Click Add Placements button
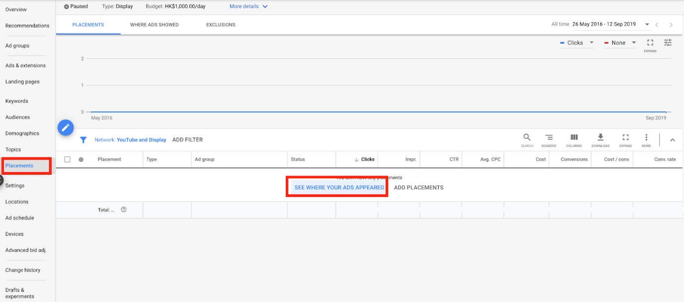The width and height of the screenshot is (684, 302). [418, 188]
